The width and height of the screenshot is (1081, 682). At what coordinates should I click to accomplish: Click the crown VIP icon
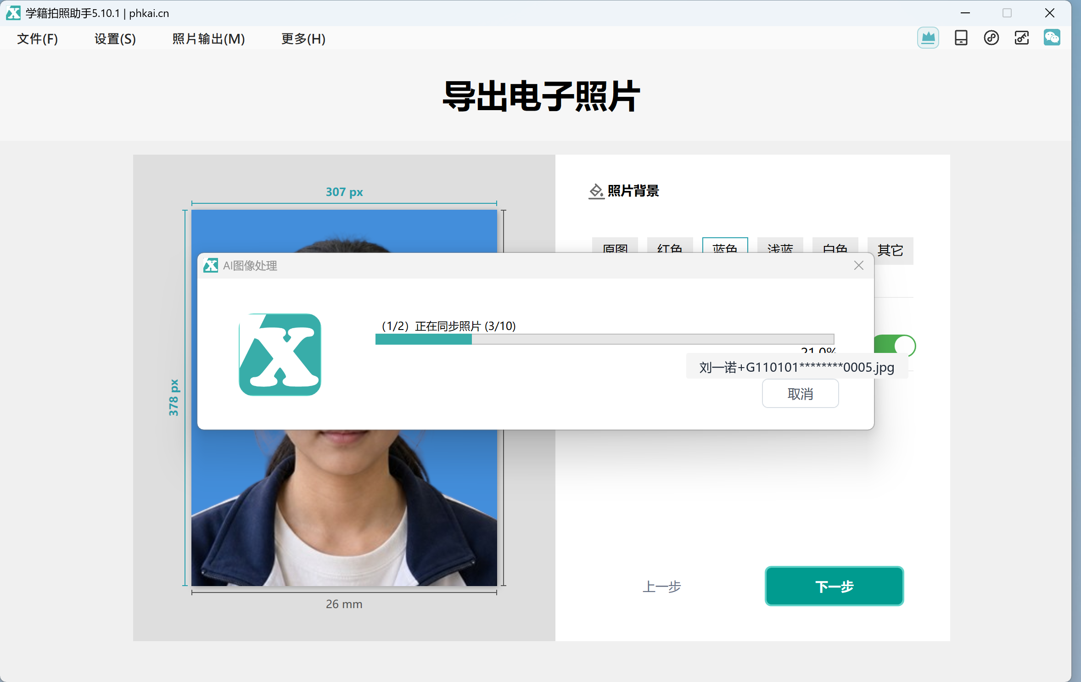pyautogui.click(x=928, y=38)
